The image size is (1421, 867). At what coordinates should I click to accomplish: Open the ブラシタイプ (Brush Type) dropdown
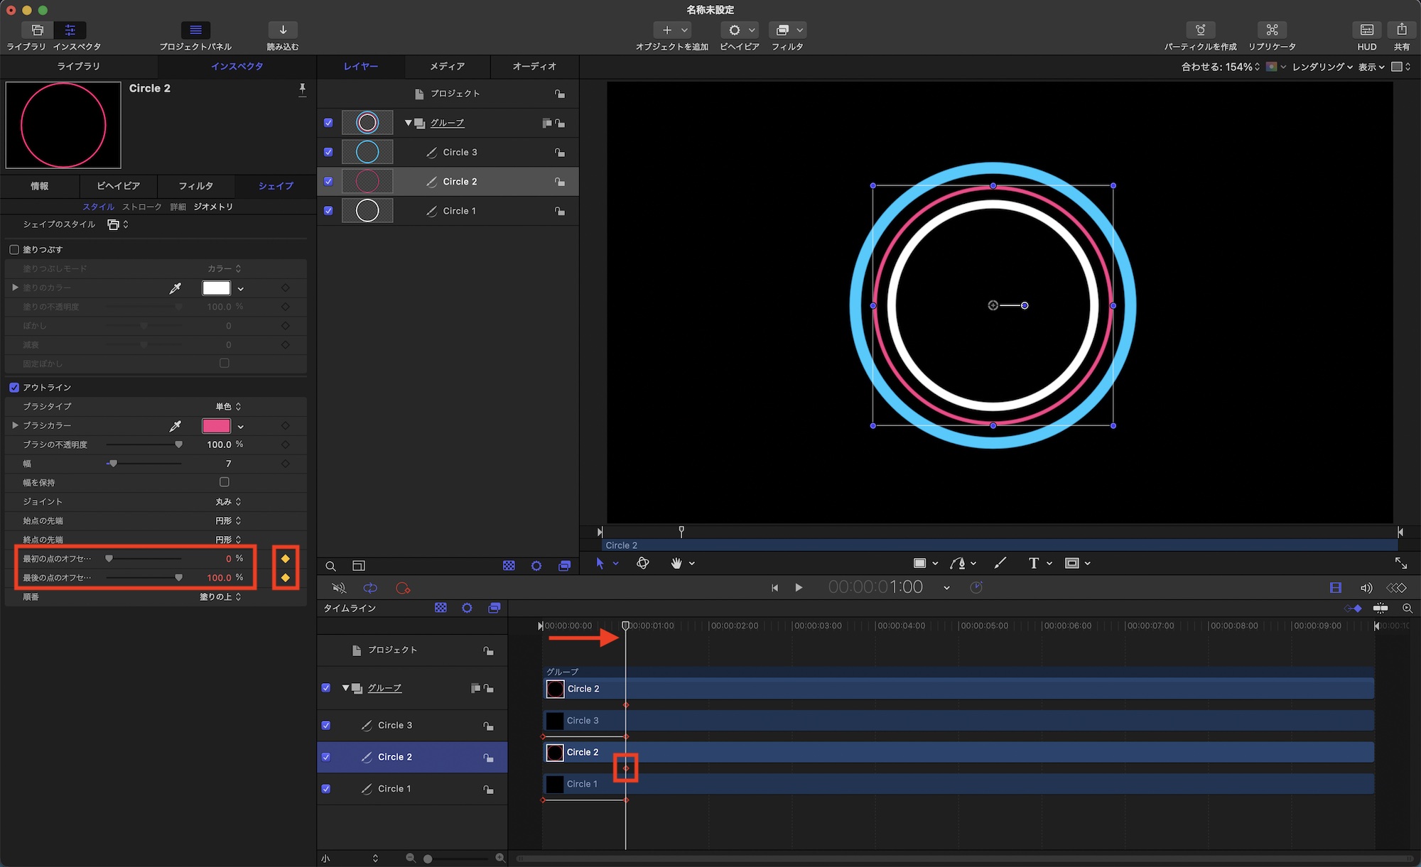point(228,407)
